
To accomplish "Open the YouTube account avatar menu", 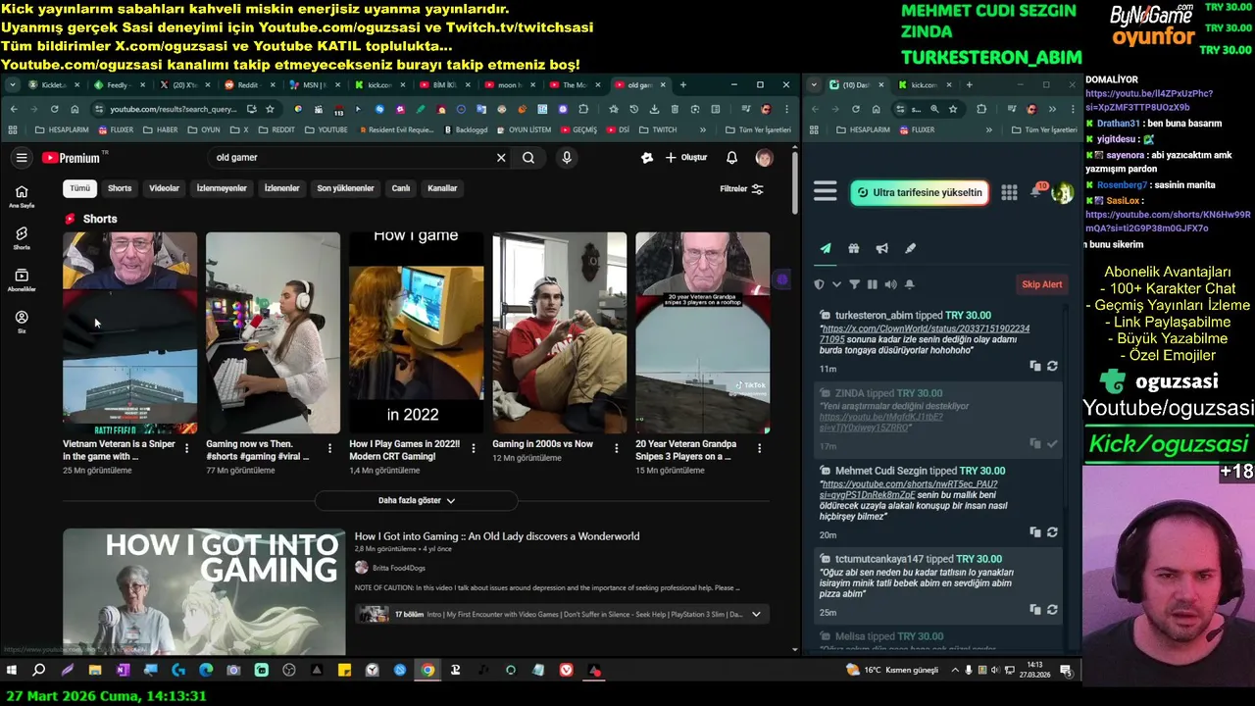I will click(764, 158).
